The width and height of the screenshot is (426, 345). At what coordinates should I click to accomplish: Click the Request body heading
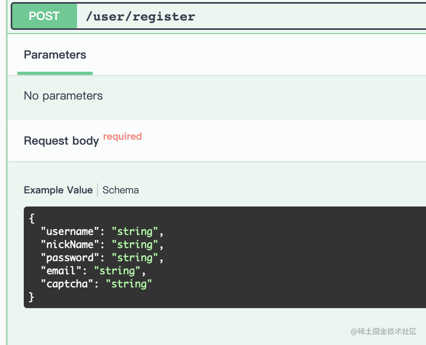(x=61, y=141)
